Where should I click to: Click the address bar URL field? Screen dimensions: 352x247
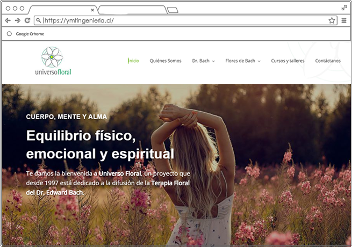point(185,20)
